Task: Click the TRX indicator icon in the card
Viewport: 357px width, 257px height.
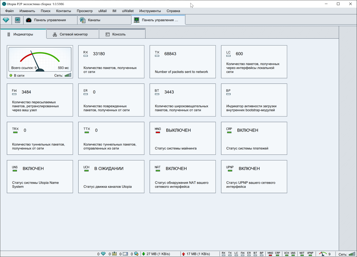Action: [15, 130]
